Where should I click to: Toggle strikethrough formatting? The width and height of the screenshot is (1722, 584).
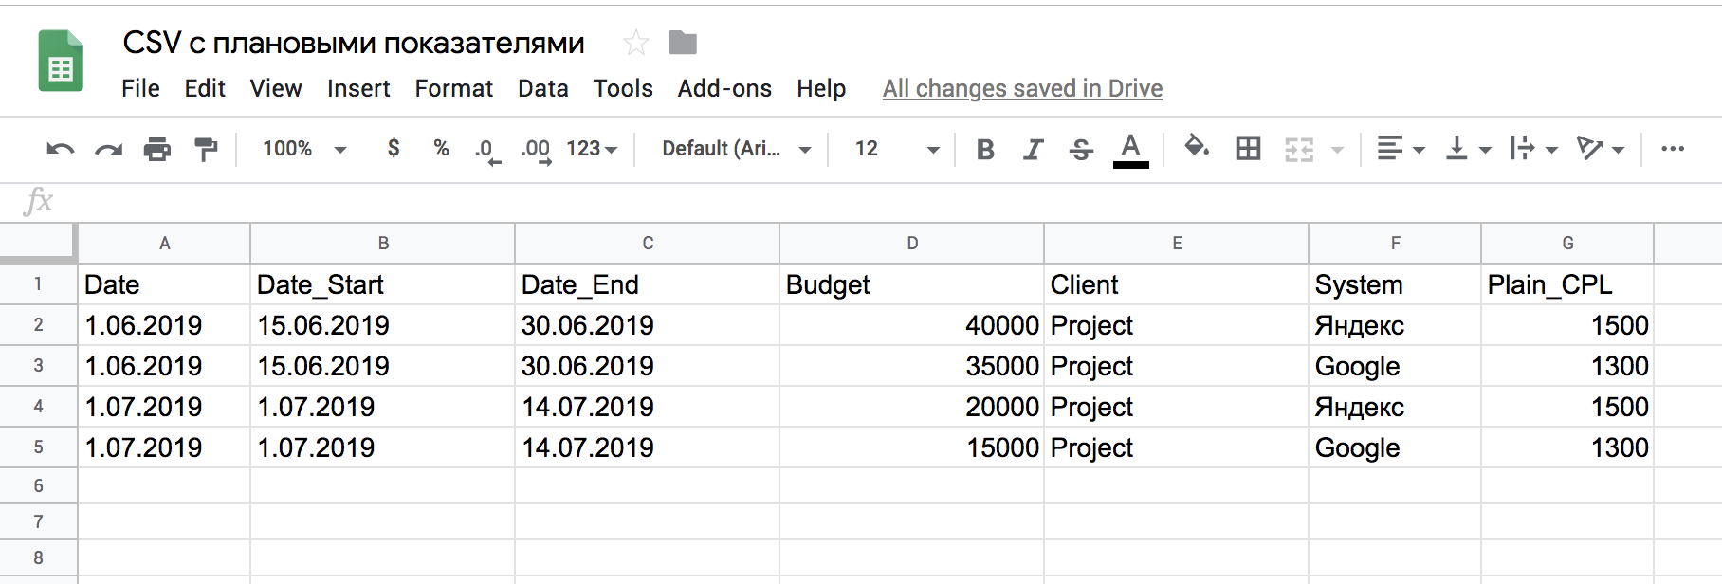(x=1081, y=149)
